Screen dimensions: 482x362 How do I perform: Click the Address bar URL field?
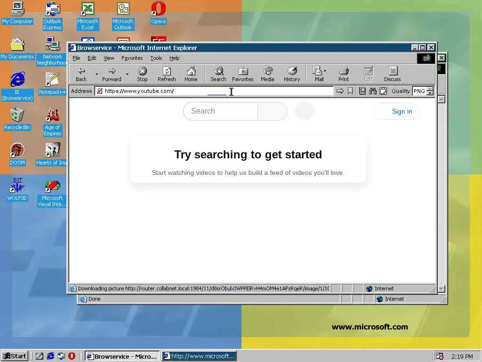214,91
